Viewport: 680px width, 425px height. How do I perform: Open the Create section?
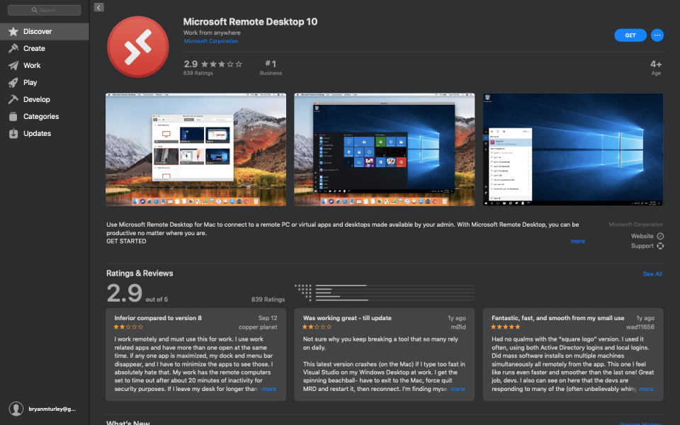34,48
